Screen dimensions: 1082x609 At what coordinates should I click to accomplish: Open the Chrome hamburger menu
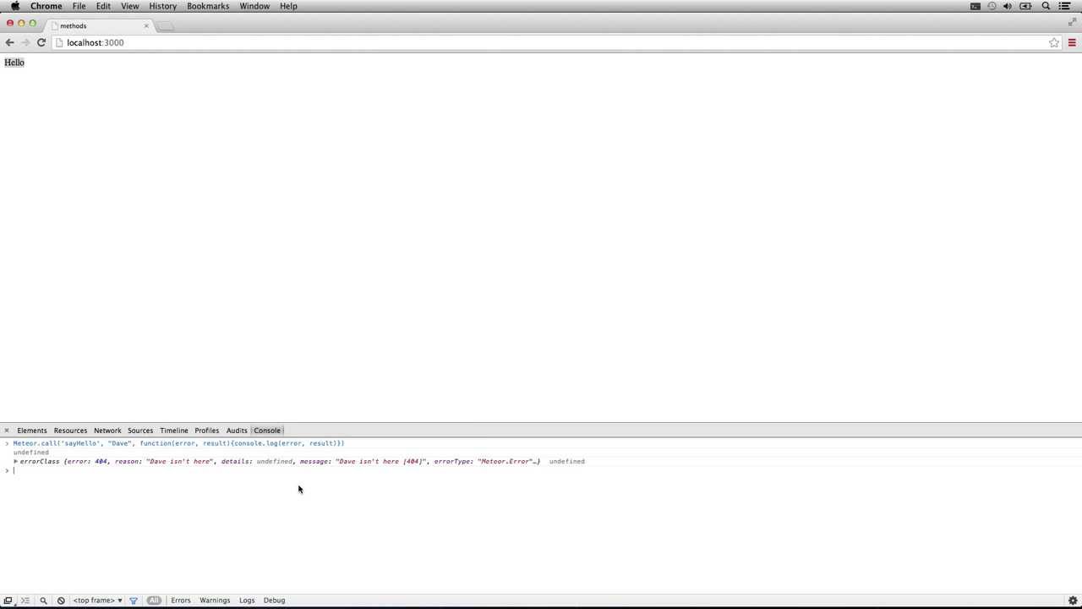[x=1072, y=42]
